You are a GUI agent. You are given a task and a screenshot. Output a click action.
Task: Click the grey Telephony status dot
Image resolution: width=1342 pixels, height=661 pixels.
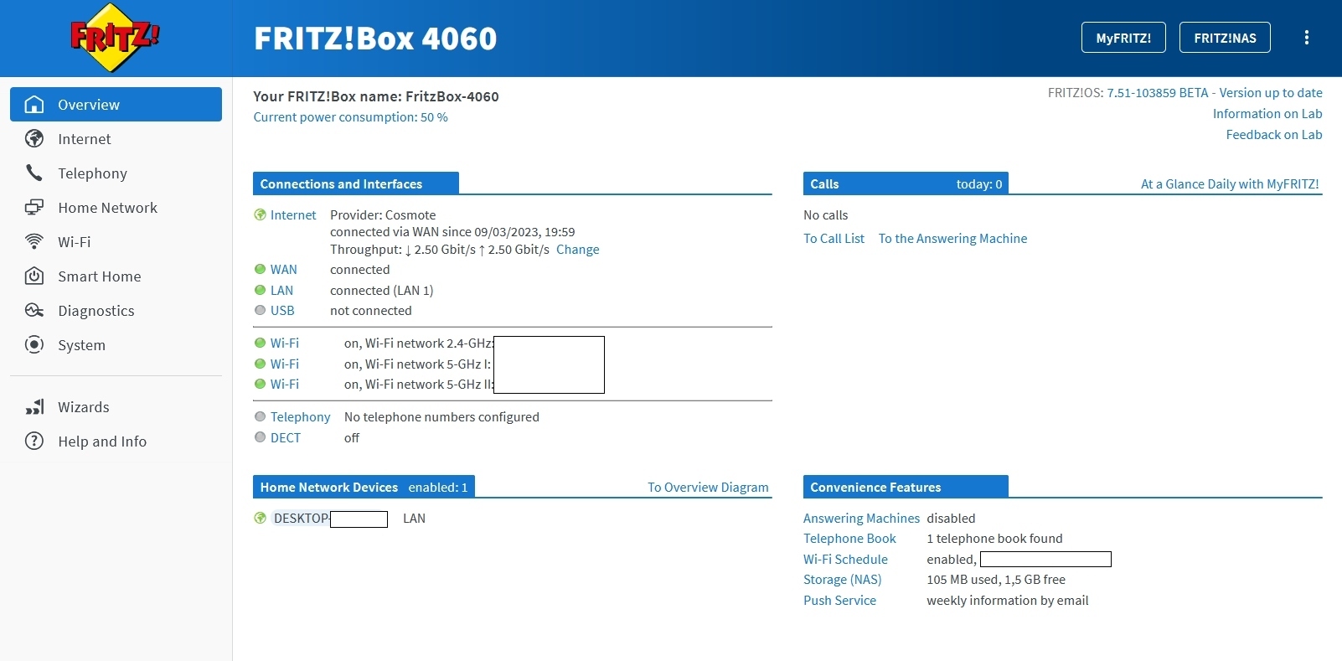coord(260,417)
